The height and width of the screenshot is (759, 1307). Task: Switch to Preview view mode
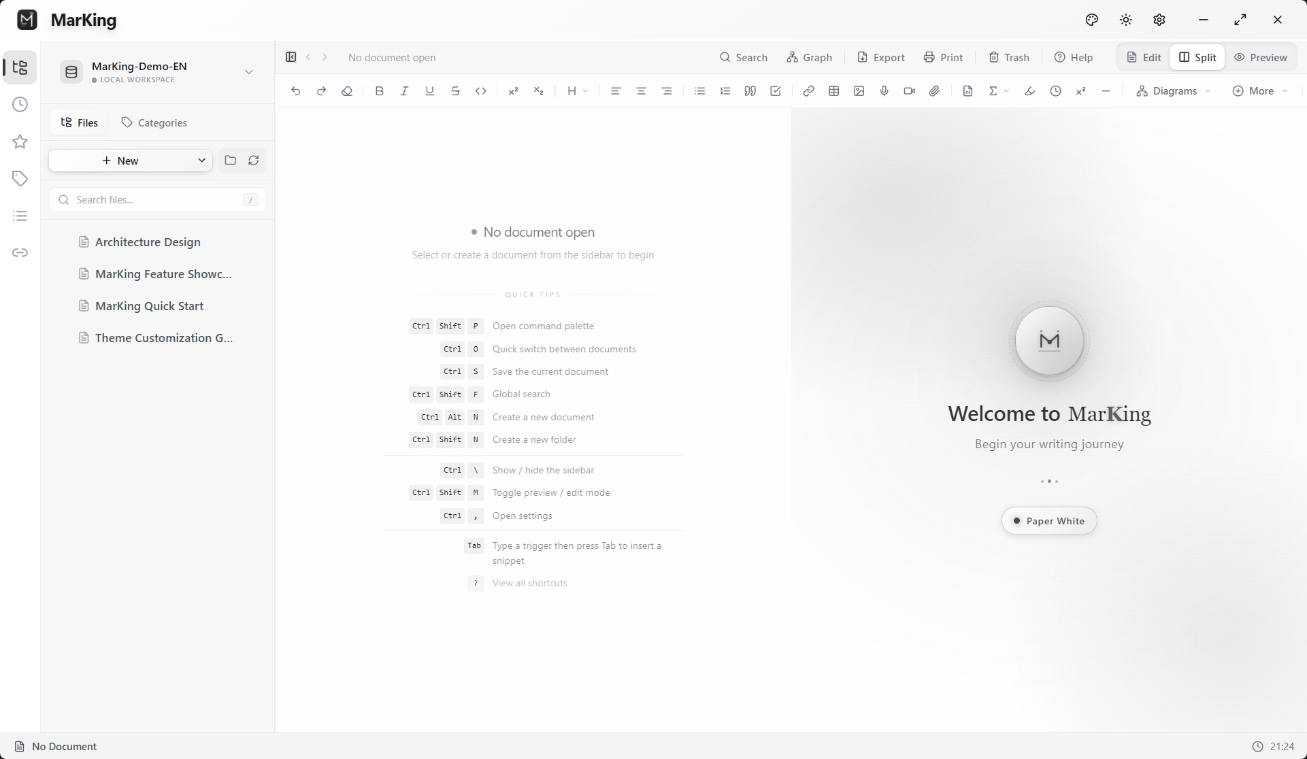1261,57
